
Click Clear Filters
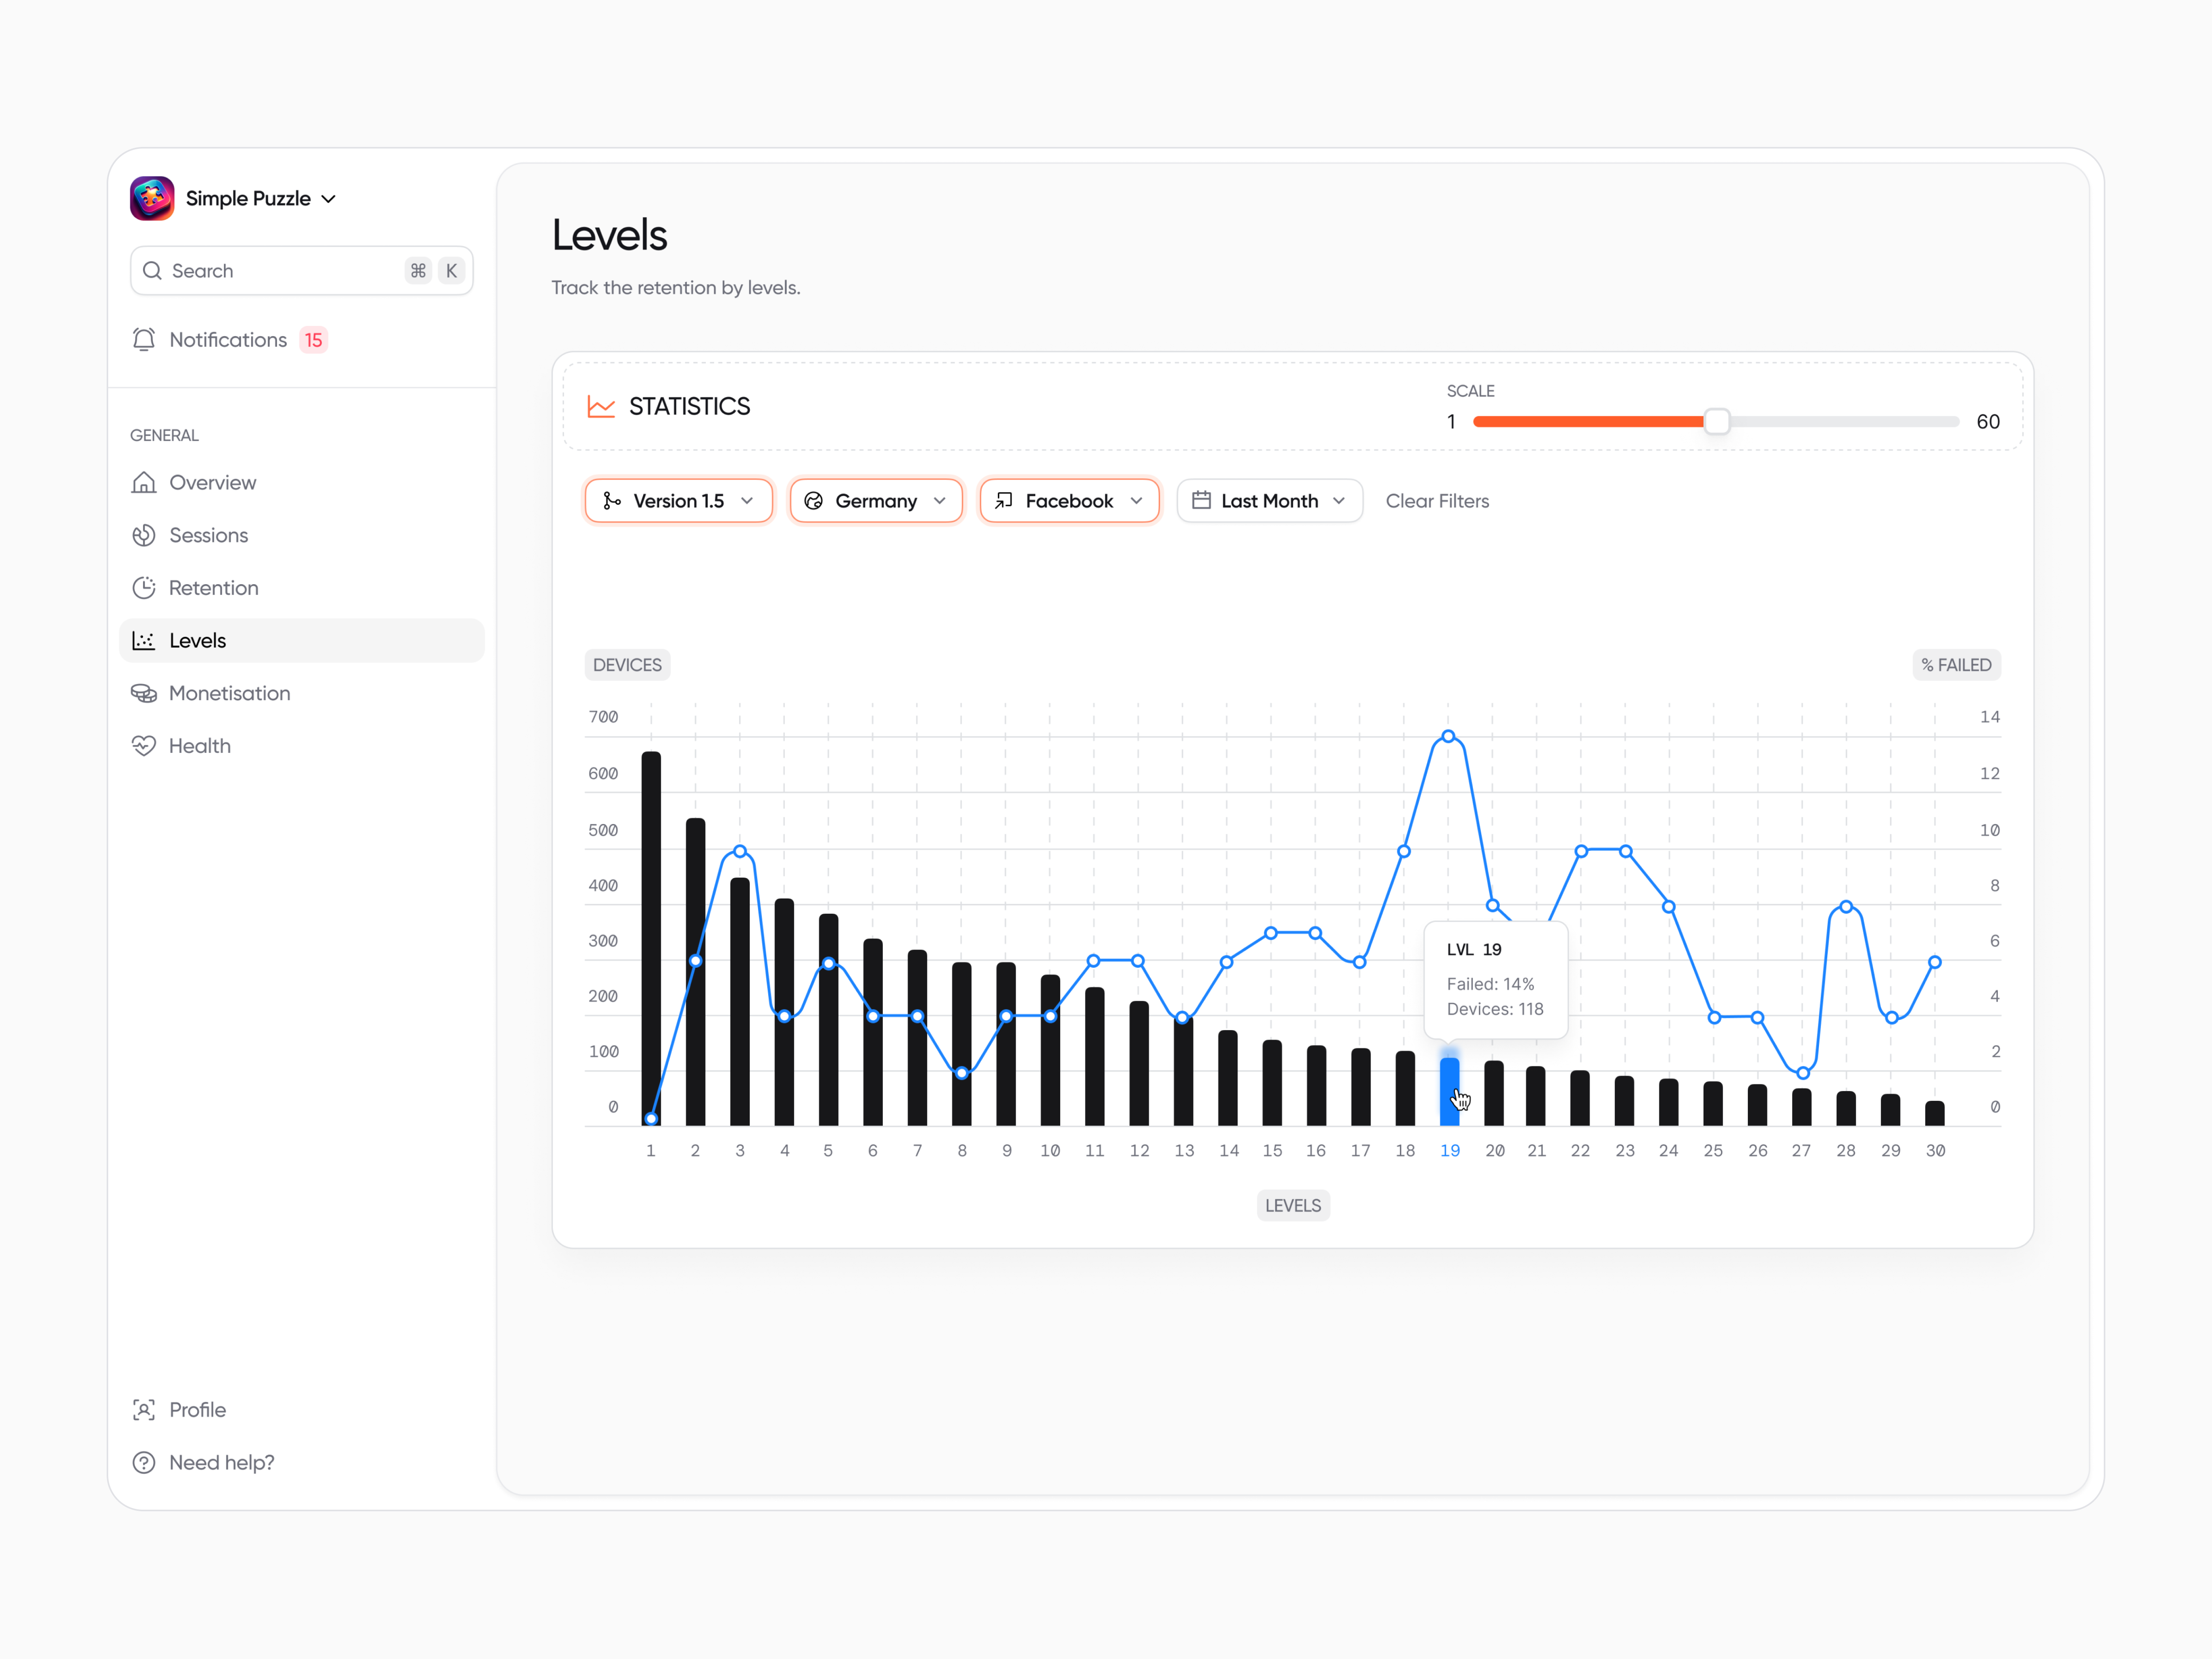pos(1437,501)
